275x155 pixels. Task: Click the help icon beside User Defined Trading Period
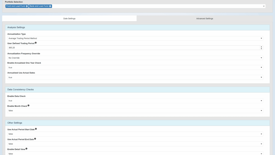coord(36,43)
